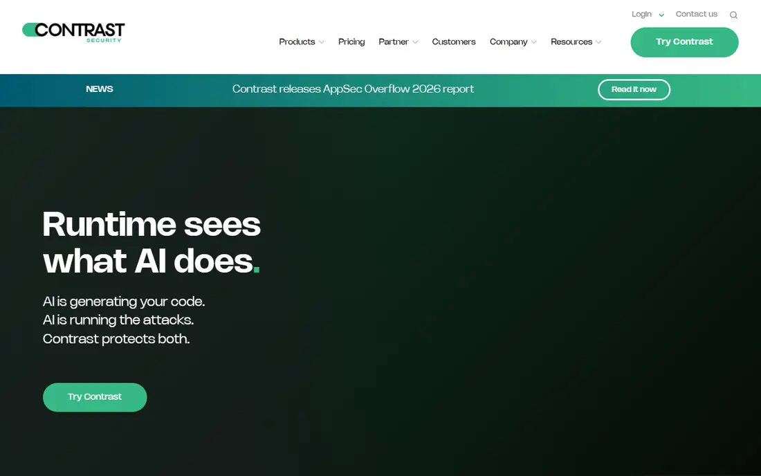Expand the Resources chevron arrow

[598, 42]
